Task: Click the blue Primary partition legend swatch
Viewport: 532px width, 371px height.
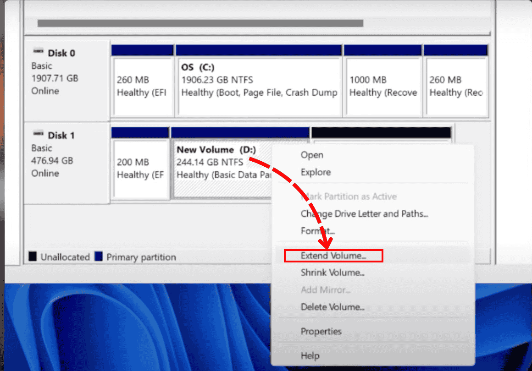Action: pos(99,256)
